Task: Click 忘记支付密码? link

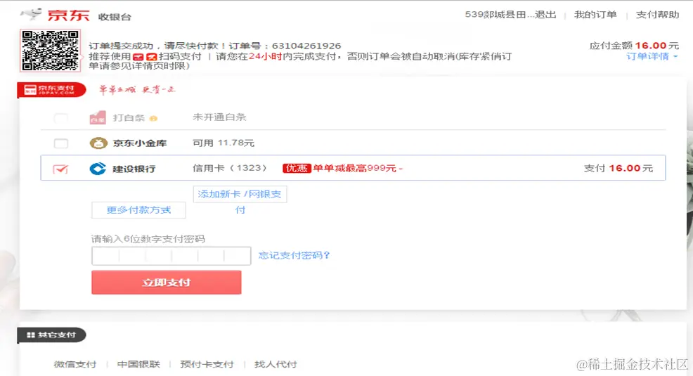Action: (294, 255)
